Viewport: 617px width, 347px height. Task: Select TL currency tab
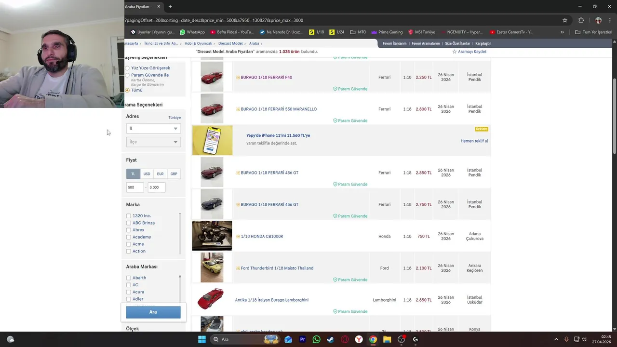coord(133,173)
